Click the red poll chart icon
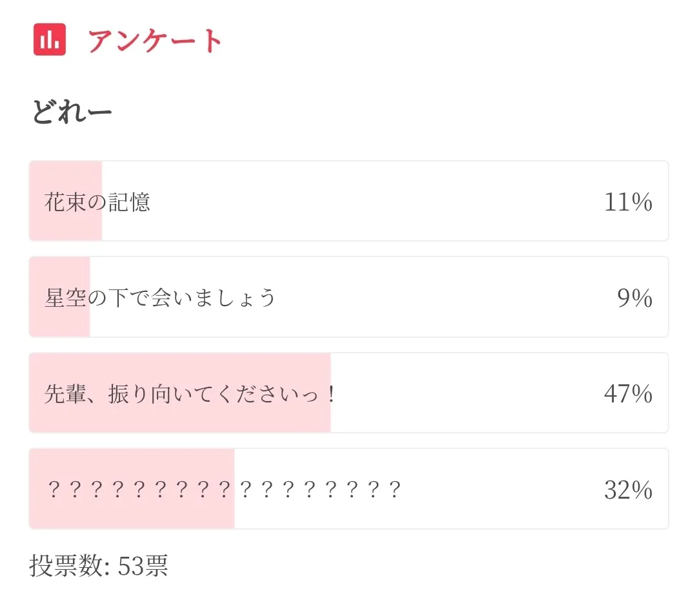 (50, 39)
